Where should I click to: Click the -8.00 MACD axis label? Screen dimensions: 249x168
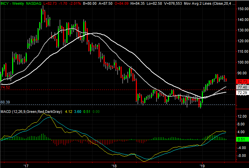pos(242,156)
